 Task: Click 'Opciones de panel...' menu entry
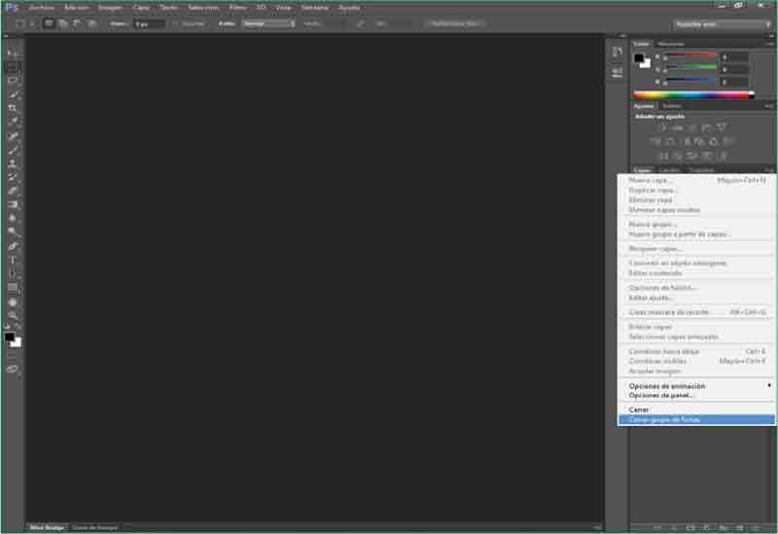(x=662, y=395)
